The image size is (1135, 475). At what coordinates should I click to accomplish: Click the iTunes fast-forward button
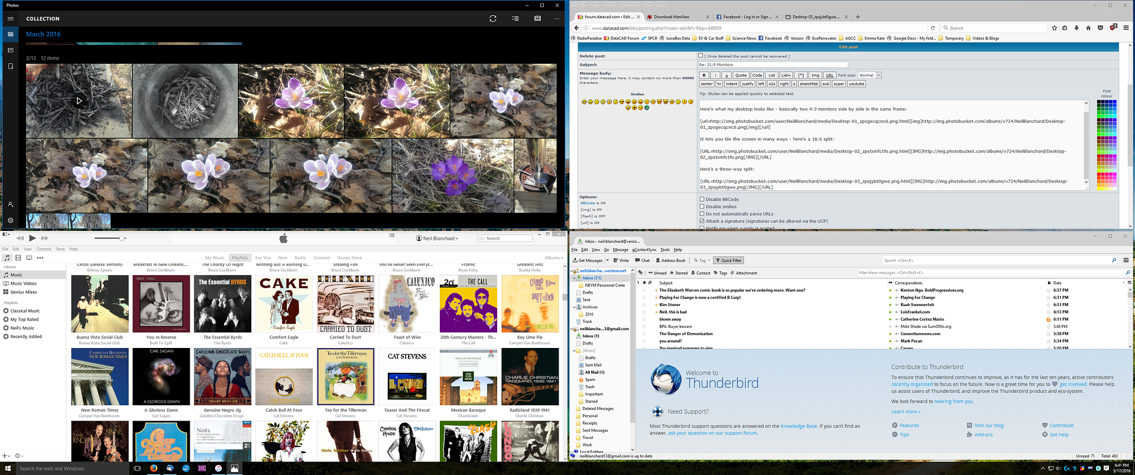coord(45,238)
